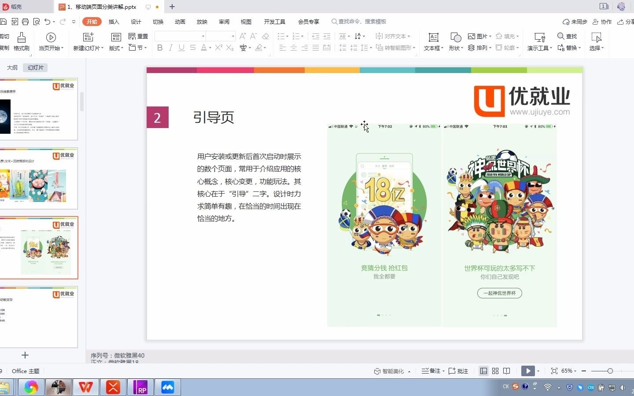Open the Review (审阅) ribbon tab
Screen dimensions: 634x396
[x=224, y=22]
